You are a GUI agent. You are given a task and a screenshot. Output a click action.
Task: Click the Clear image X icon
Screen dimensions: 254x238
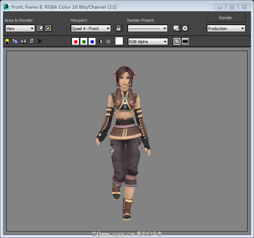(x=40, y=41)
